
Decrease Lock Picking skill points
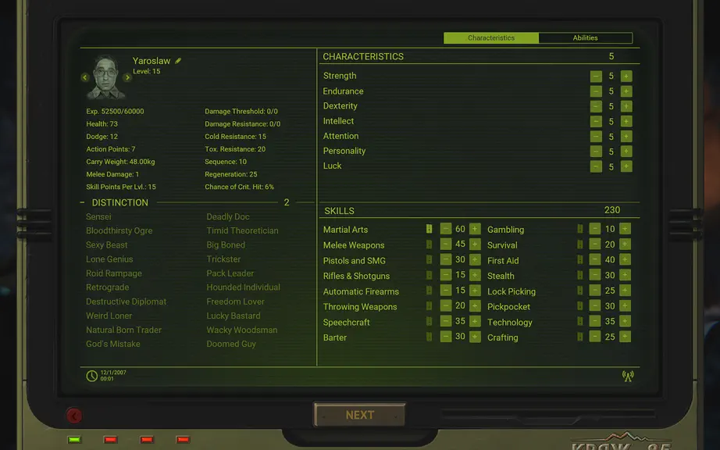594,290
